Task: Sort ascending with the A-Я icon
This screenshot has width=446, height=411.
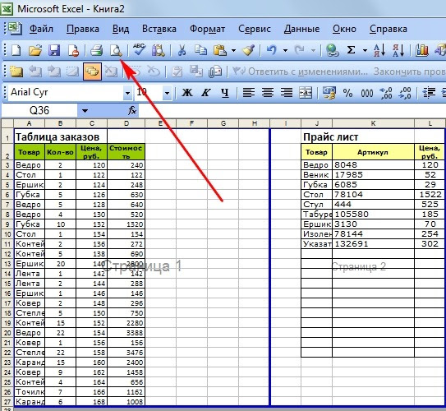Action: tap(379, 50)
